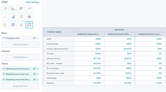Click the MARKETING EMAIL OPEN column header
The image size is (166, 92).
(120, 34)
